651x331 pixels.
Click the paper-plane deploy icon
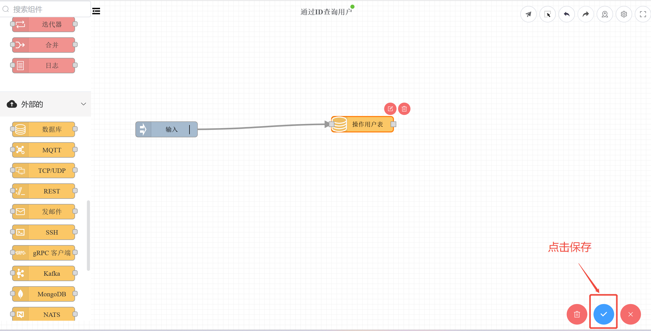point(528,14)
